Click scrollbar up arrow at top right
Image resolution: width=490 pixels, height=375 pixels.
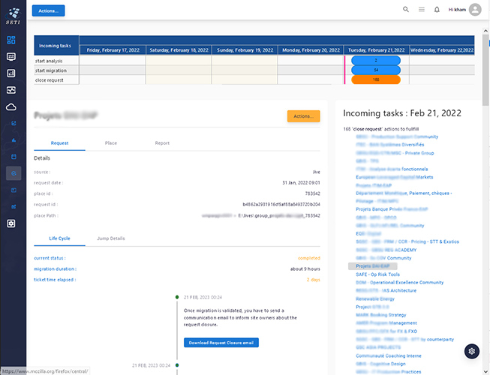click(x=486, y=3)
